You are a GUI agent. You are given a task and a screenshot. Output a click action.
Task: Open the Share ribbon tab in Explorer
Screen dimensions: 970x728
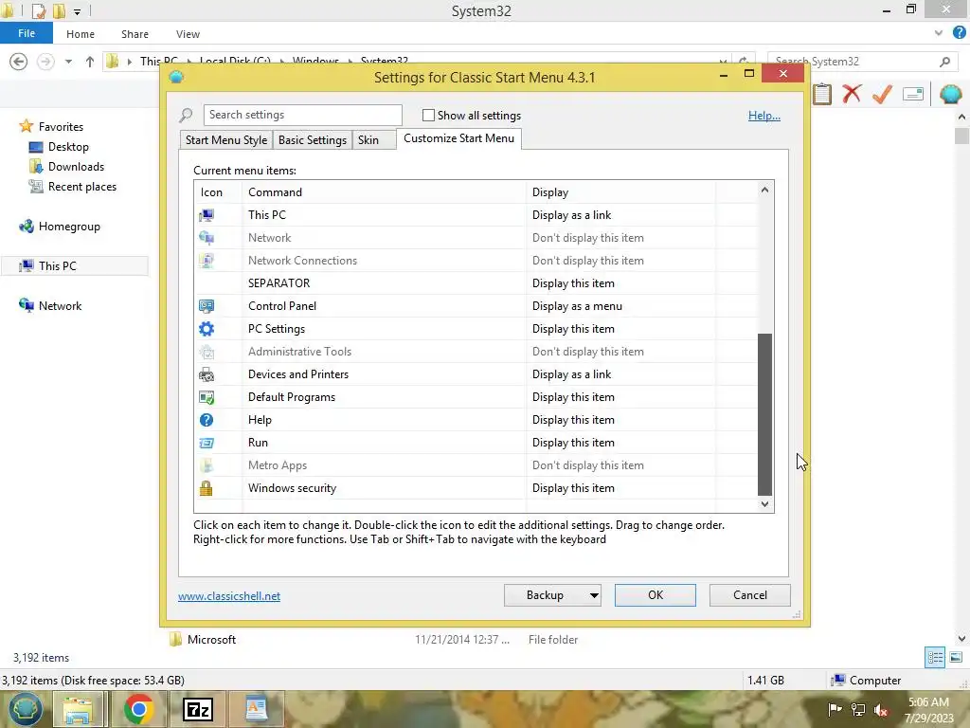pyautogui.click(x=135, y=34)
